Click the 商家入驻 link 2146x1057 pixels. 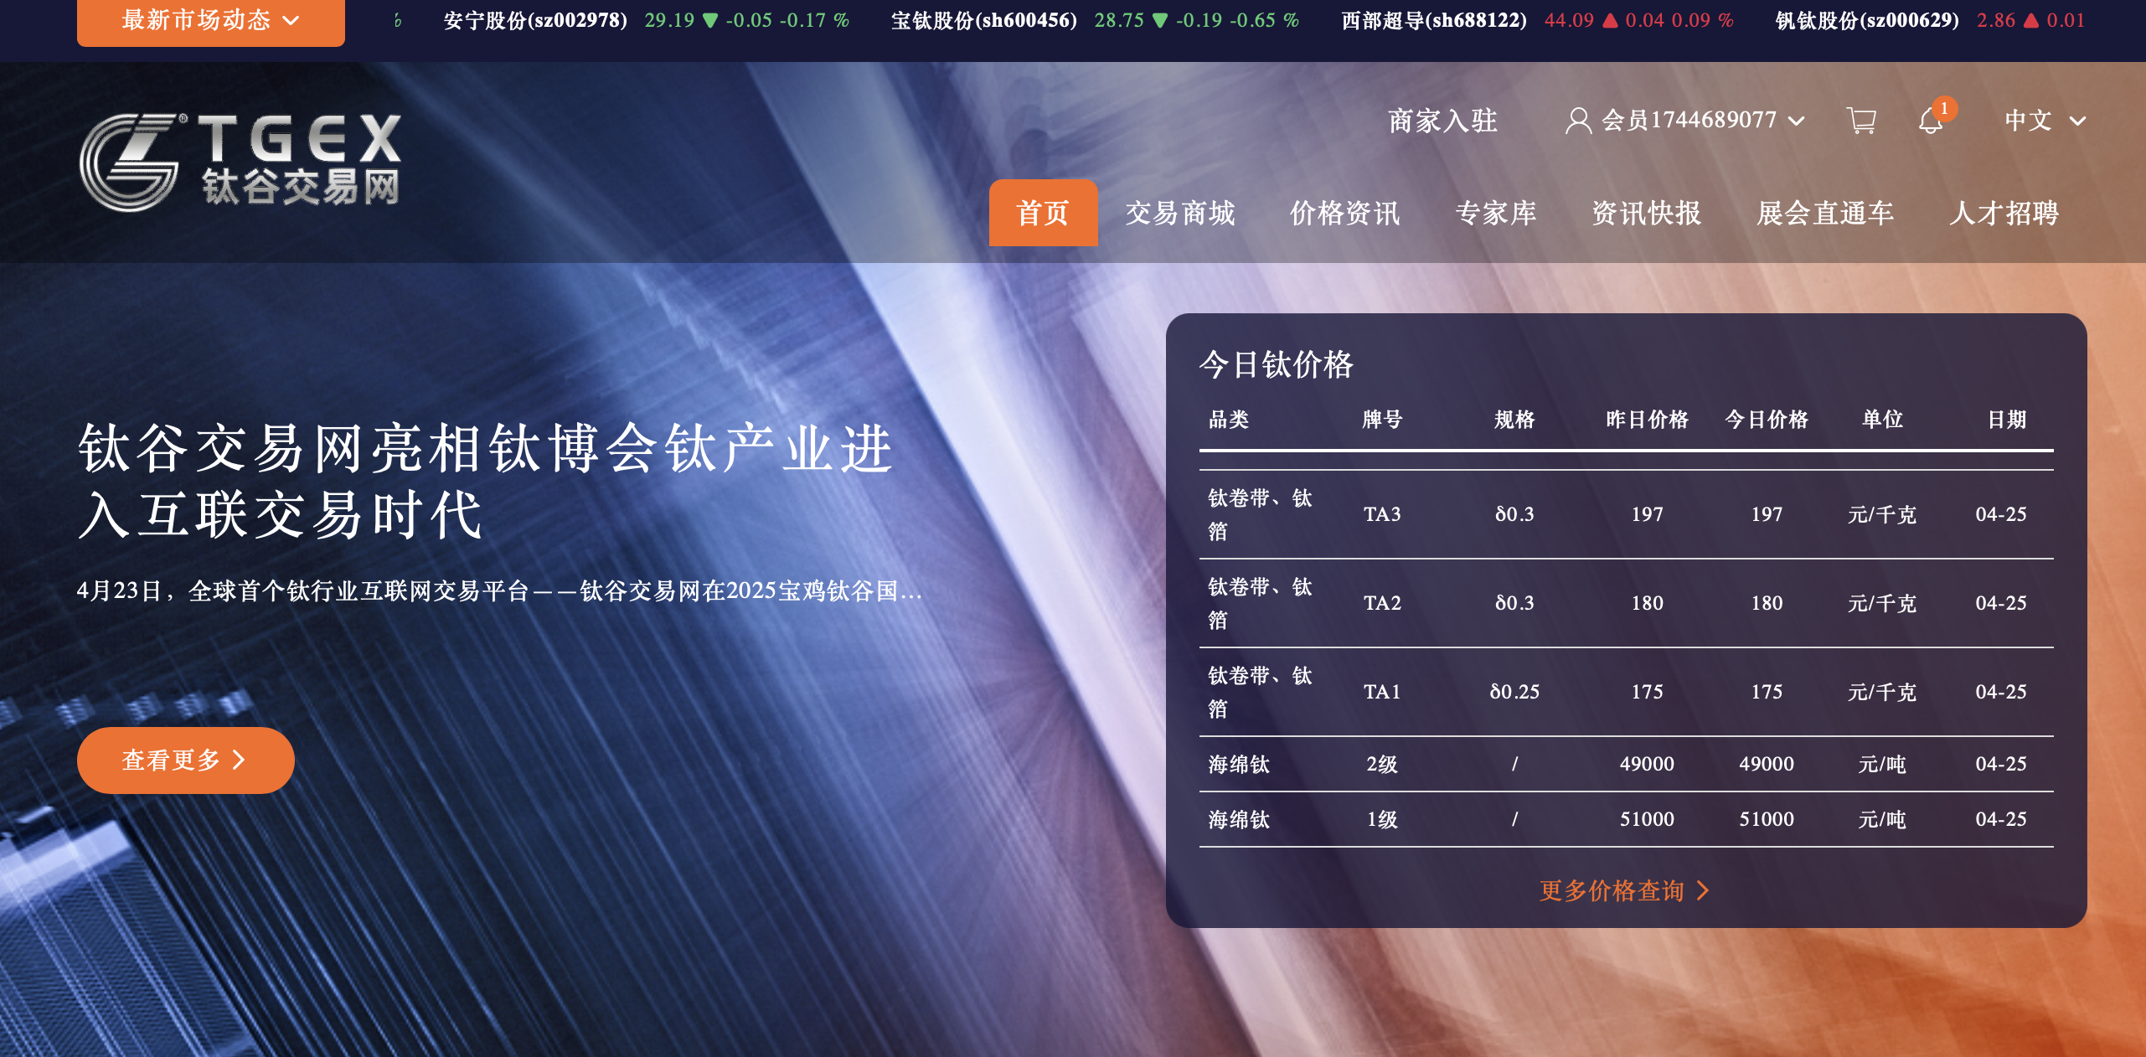click(1442, 121)
